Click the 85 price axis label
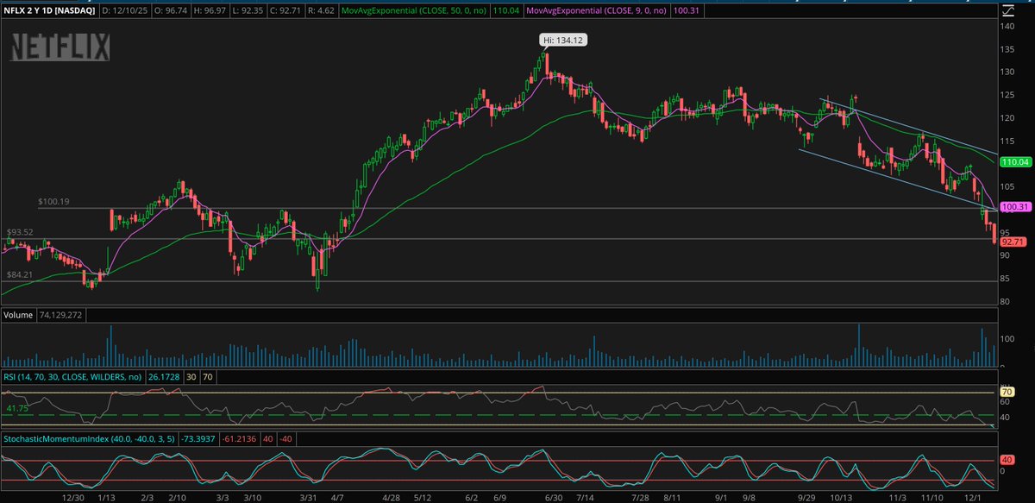1035x503 pixels. point(1005,278)
